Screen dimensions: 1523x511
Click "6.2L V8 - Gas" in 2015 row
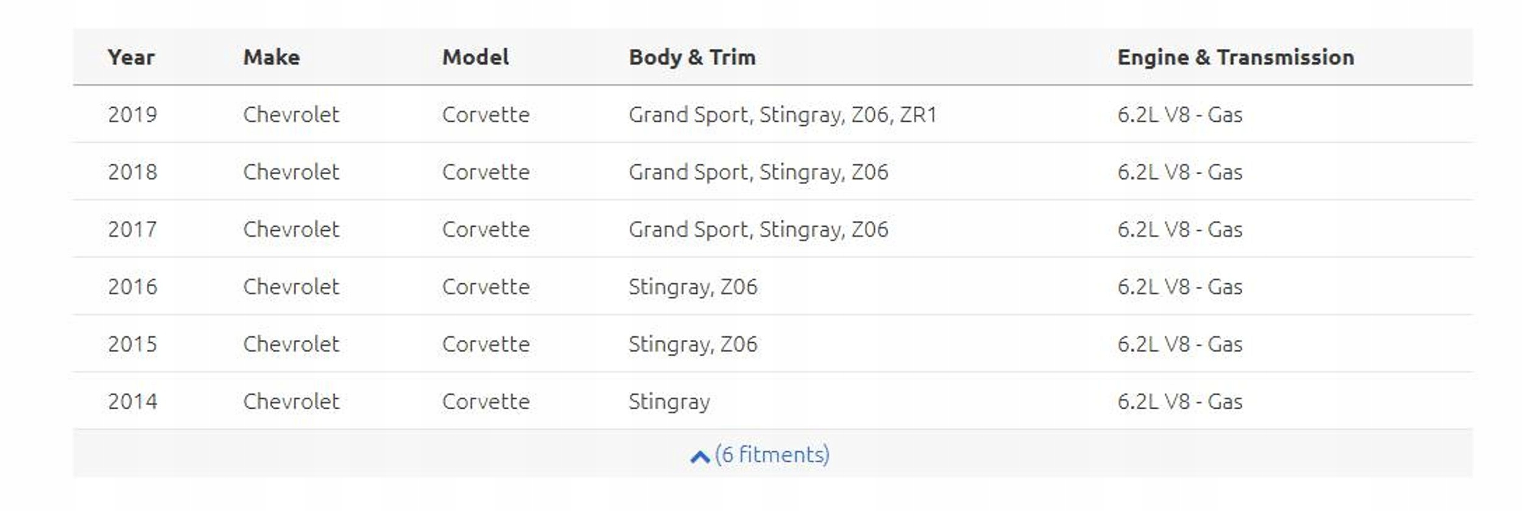click(1179, 344)
